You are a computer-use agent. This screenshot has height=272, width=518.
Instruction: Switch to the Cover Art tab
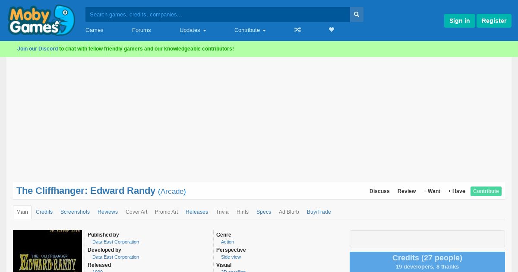click(136, 212)
